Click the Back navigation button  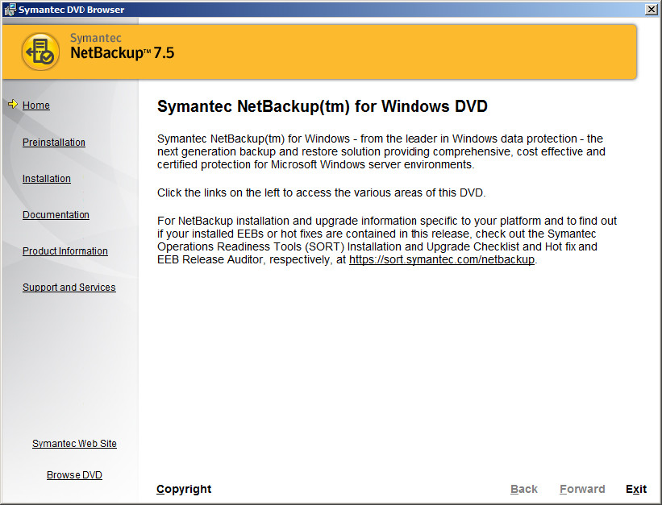pyautogui.click(x=523, y=489)
